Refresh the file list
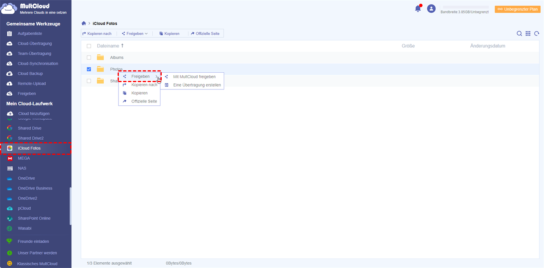 537,33
